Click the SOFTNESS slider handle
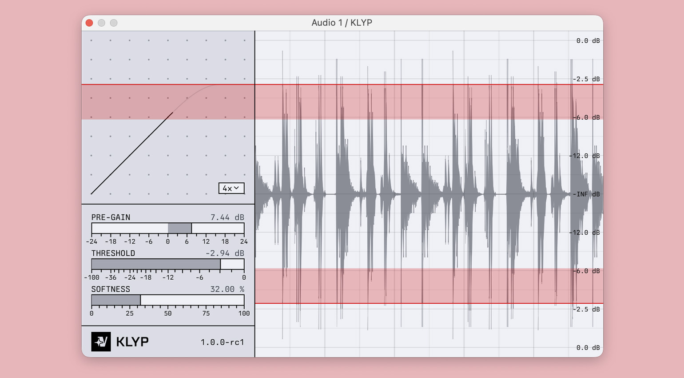 point(140,300)
